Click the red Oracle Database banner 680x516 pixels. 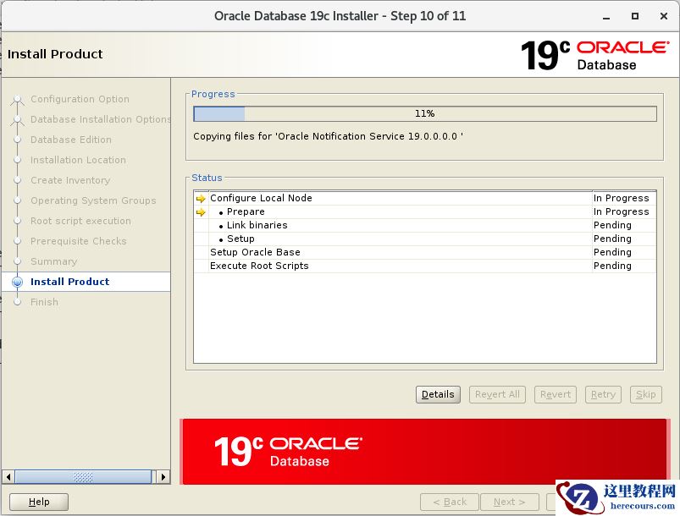pos(424,452)
